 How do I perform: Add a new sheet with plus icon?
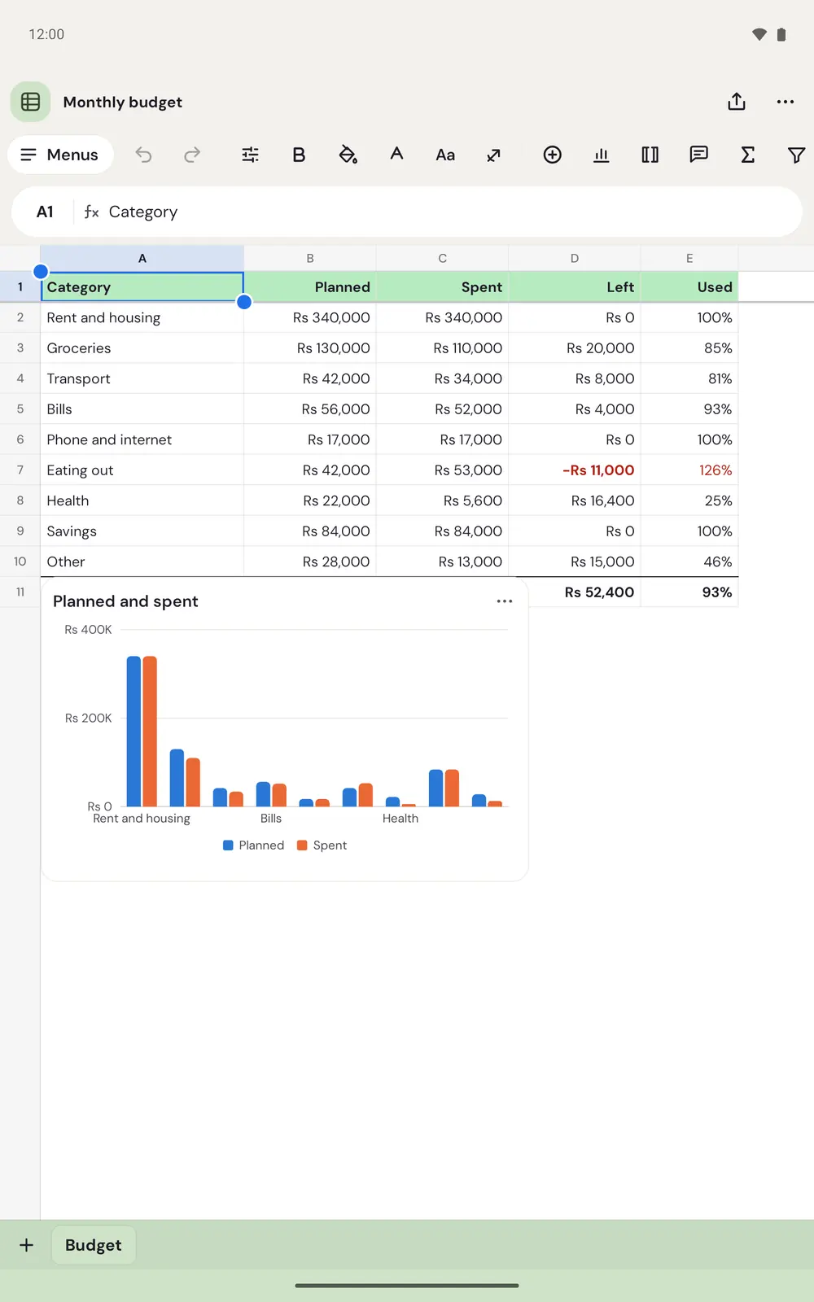27,1245
